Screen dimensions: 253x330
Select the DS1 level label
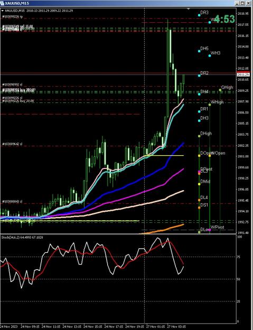point(204,205)
